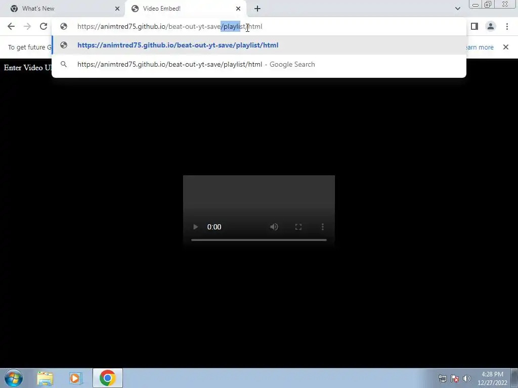The image size is (518, 388).
Task: Open the Chrome profile avatar
Action: pos(491,26)
